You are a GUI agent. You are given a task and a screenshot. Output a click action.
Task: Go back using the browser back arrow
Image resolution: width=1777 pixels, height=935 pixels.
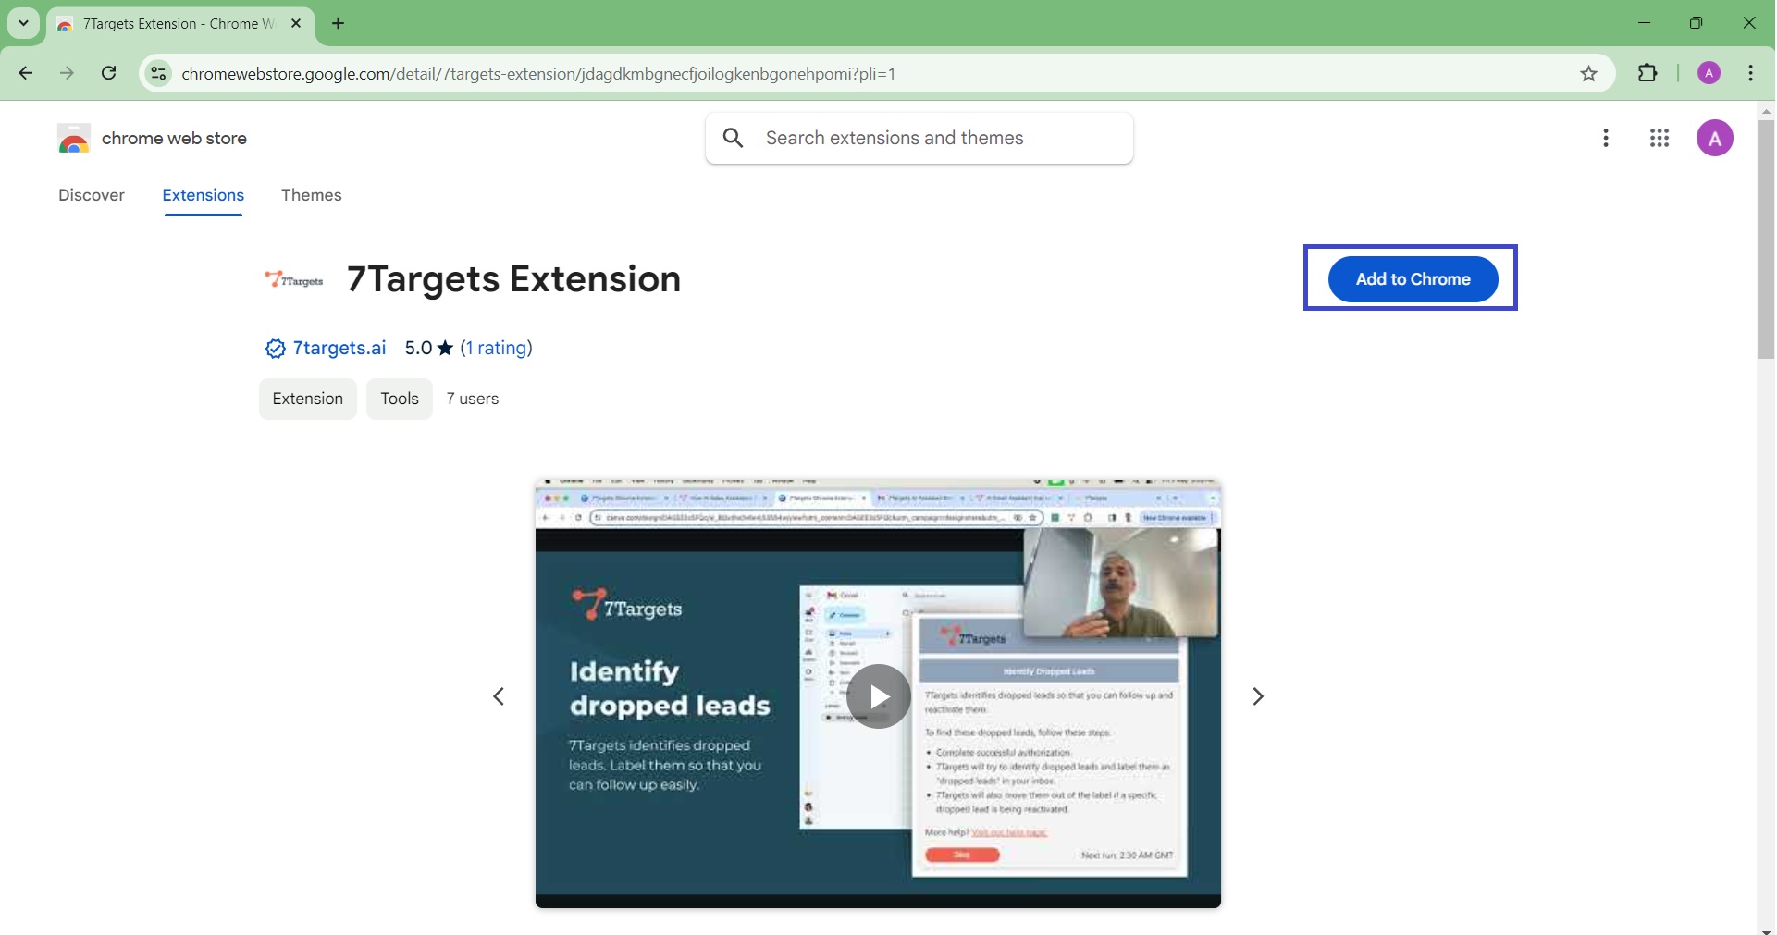[26, 74]
